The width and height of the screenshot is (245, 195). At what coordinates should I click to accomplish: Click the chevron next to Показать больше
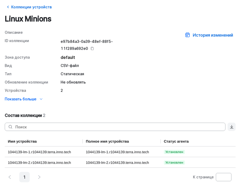tap(41, 99)
